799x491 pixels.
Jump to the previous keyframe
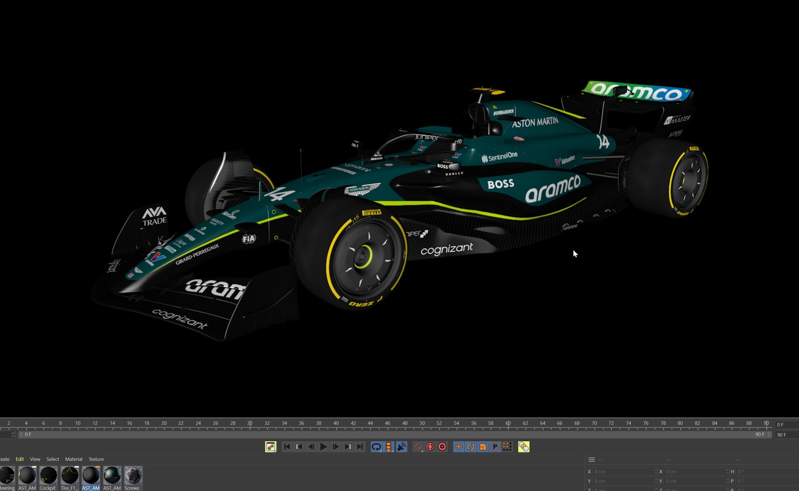point(299,447)
